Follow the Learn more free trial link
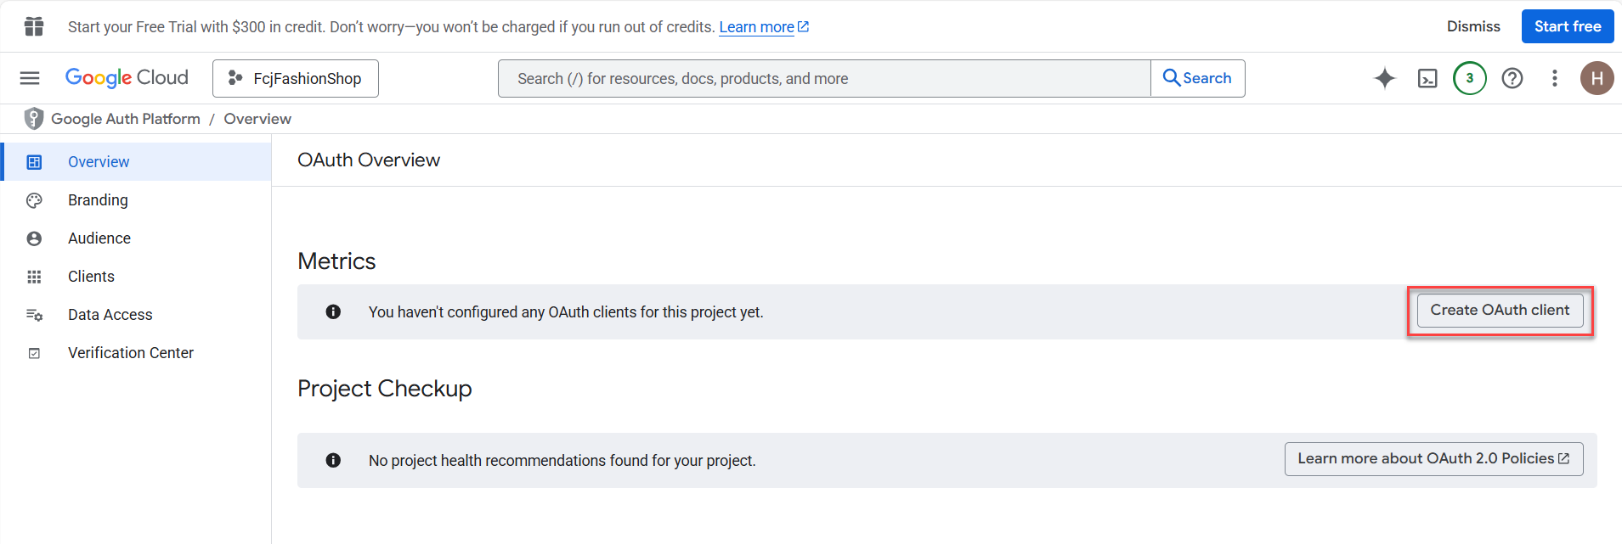 [x=764, y=27]
